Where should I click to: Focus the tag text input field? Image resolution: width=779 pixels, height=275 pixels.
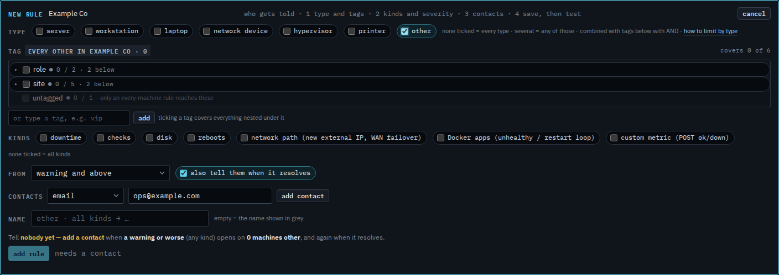pyautogui.click(x=69, y=118)
